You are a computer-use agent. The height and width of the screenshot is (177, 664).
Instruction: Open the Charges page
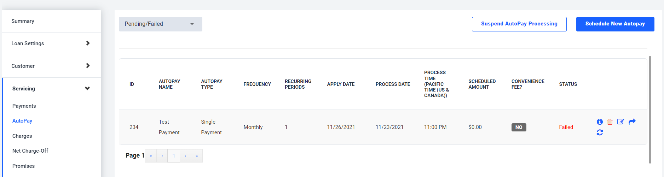(22, 136)
